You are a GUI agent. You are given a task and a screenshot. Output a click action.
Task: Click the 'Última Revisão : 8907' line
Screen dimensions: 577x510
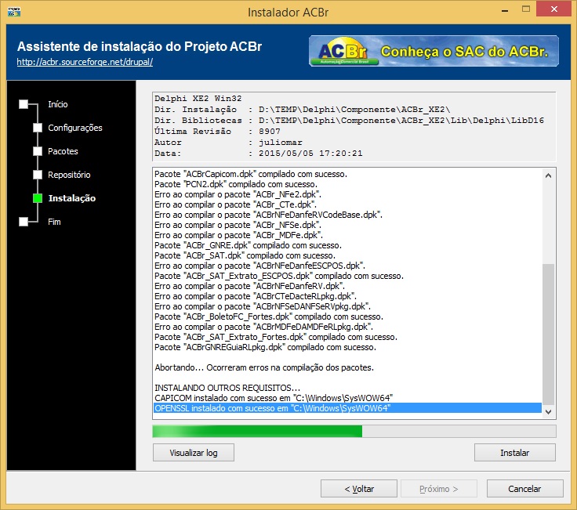pyautogui.click(x=217, y=132)
